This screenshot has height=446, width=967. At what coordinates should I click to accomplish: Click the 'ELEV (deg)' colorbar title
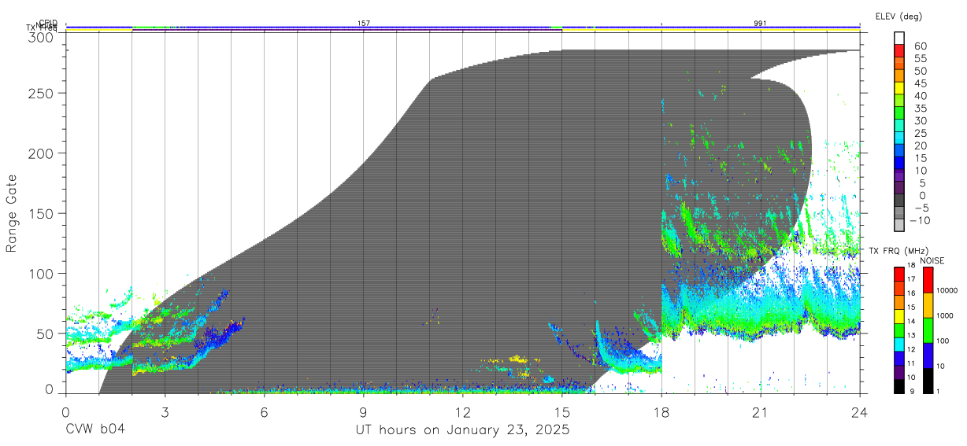[x=898, y=16]
